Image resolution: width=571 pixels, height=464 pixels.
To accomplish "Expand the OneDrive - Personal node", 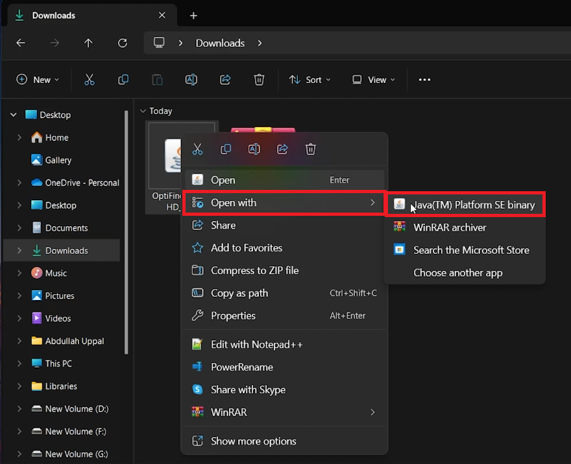I will [19, 183].
